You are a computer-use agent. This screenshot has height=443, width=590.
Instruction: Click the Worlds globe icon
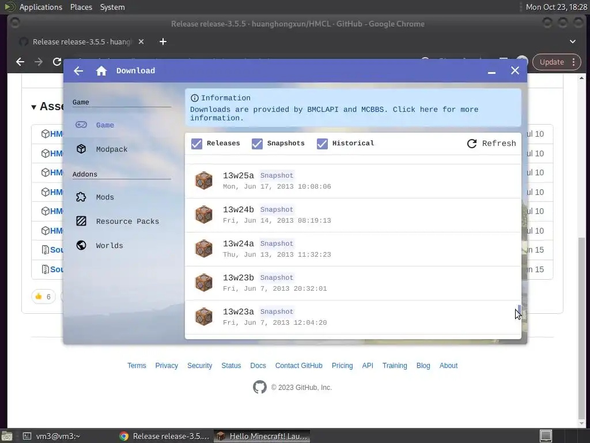click(81, 245)
